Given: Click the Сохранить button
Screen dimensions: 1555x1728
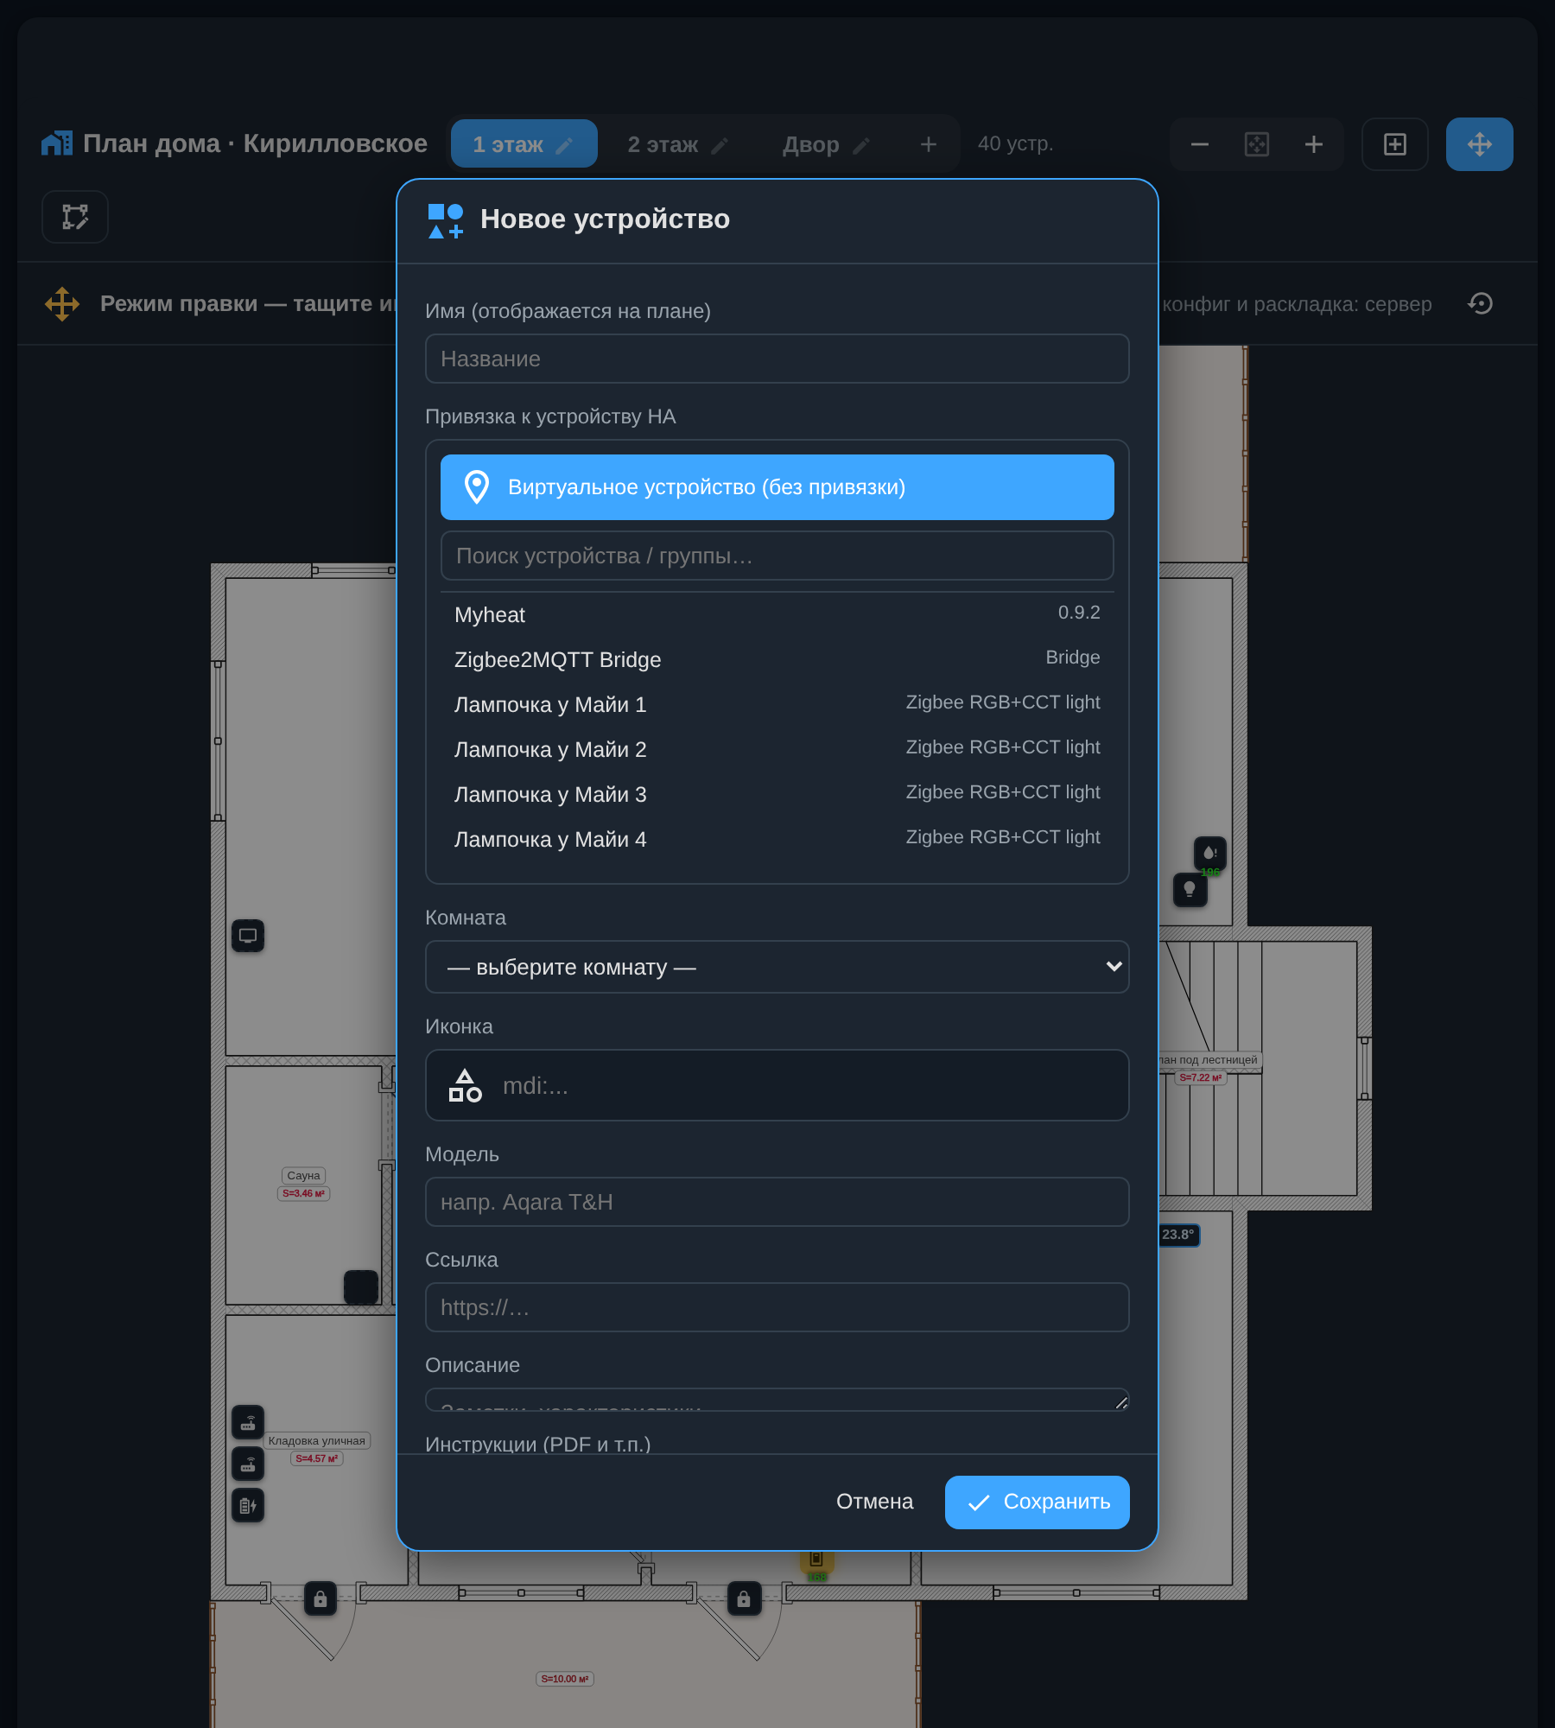Looking at the screenshot, I should 1037,1502.
